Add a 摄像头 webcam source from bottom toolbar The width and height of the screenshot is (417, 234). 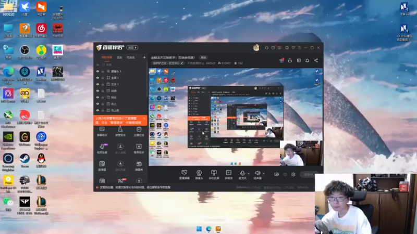[x=199, y=175]
